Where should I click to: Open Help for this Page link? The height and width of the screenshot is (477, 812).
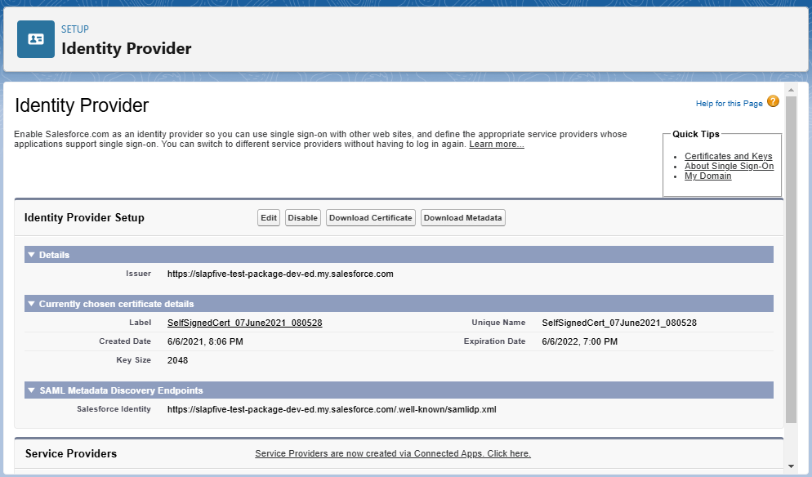729,104
